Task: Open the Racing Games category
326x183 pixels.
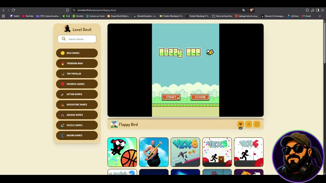Action: pyautogui.click(x=77, y=135)
